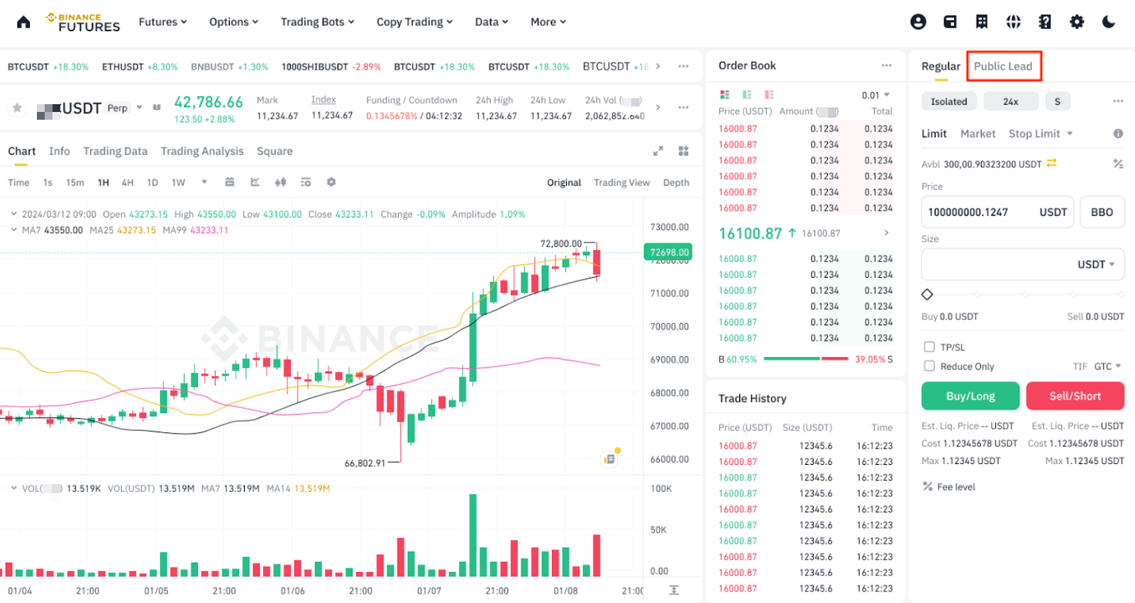Click the Buy/Long button

click(970, 396)
